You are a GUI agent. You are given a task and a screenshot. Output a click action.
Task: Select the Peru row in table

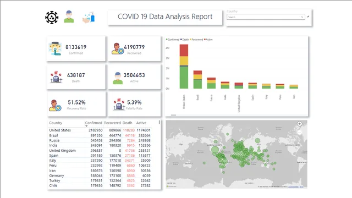point(100,165)
